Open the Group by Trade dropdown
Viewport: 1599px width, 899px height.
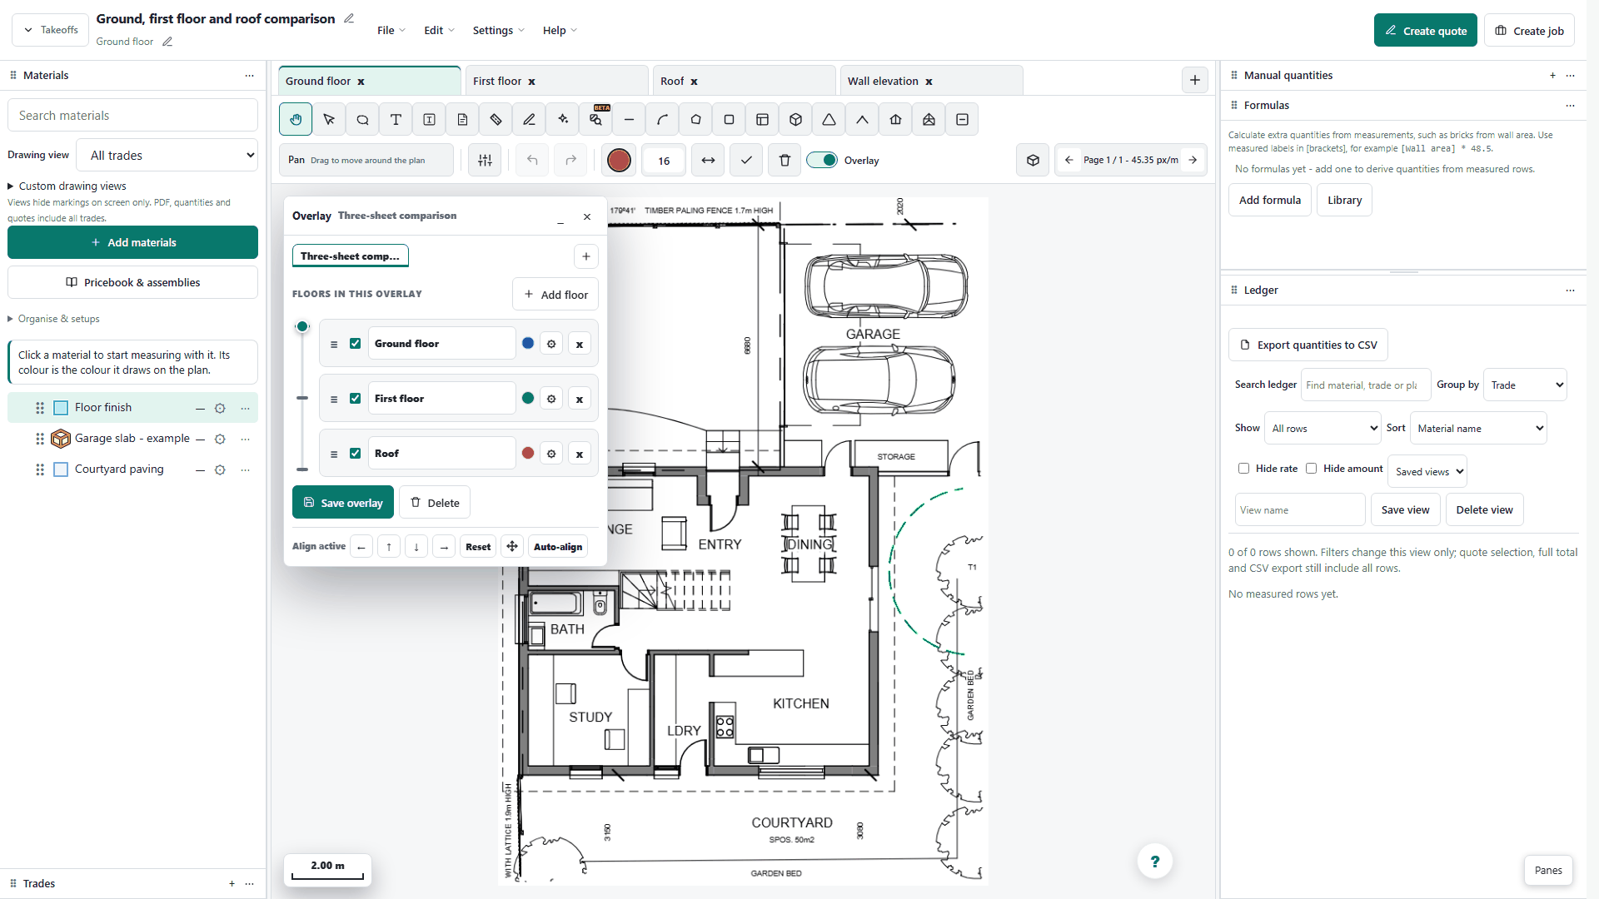click(1525, 385)
